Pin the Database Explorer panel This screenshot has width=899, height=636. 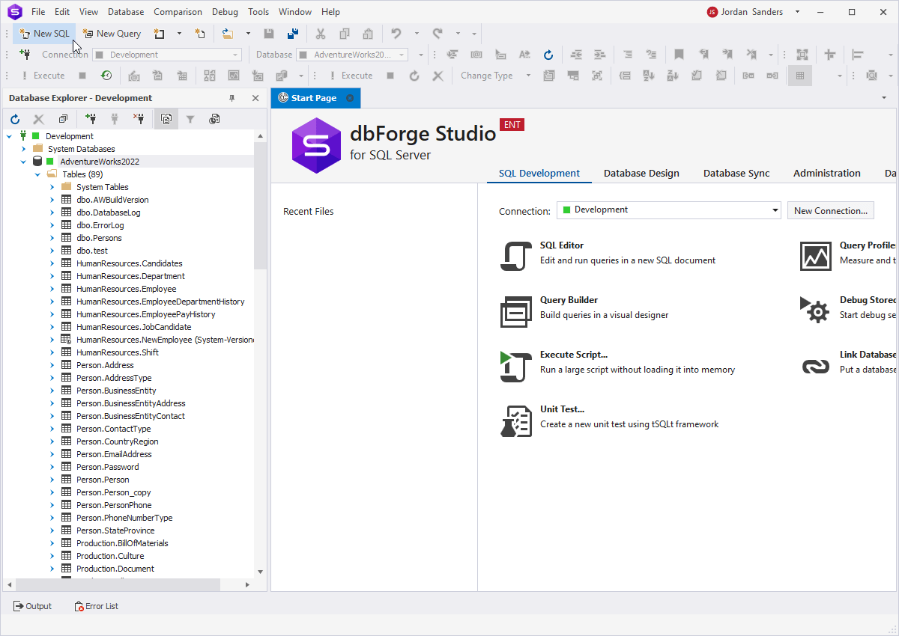coord(231,98)
